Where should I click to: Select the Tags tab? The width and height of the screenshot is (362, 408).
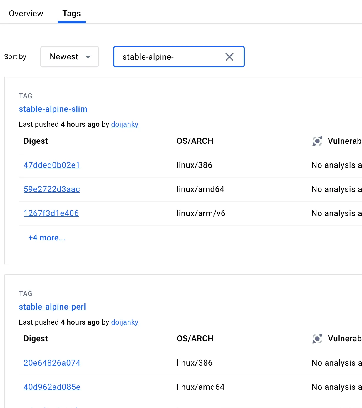pyautogui.click(x=71, y=14)
